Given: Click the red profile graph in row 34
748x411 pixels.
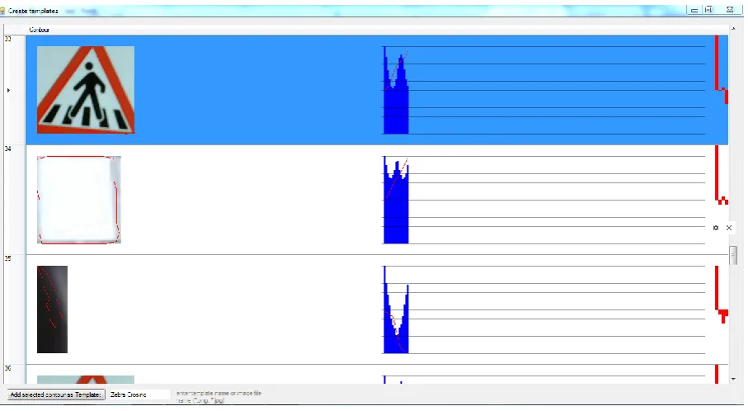Looking at the screenshot, I should click(x=722, y=175).
